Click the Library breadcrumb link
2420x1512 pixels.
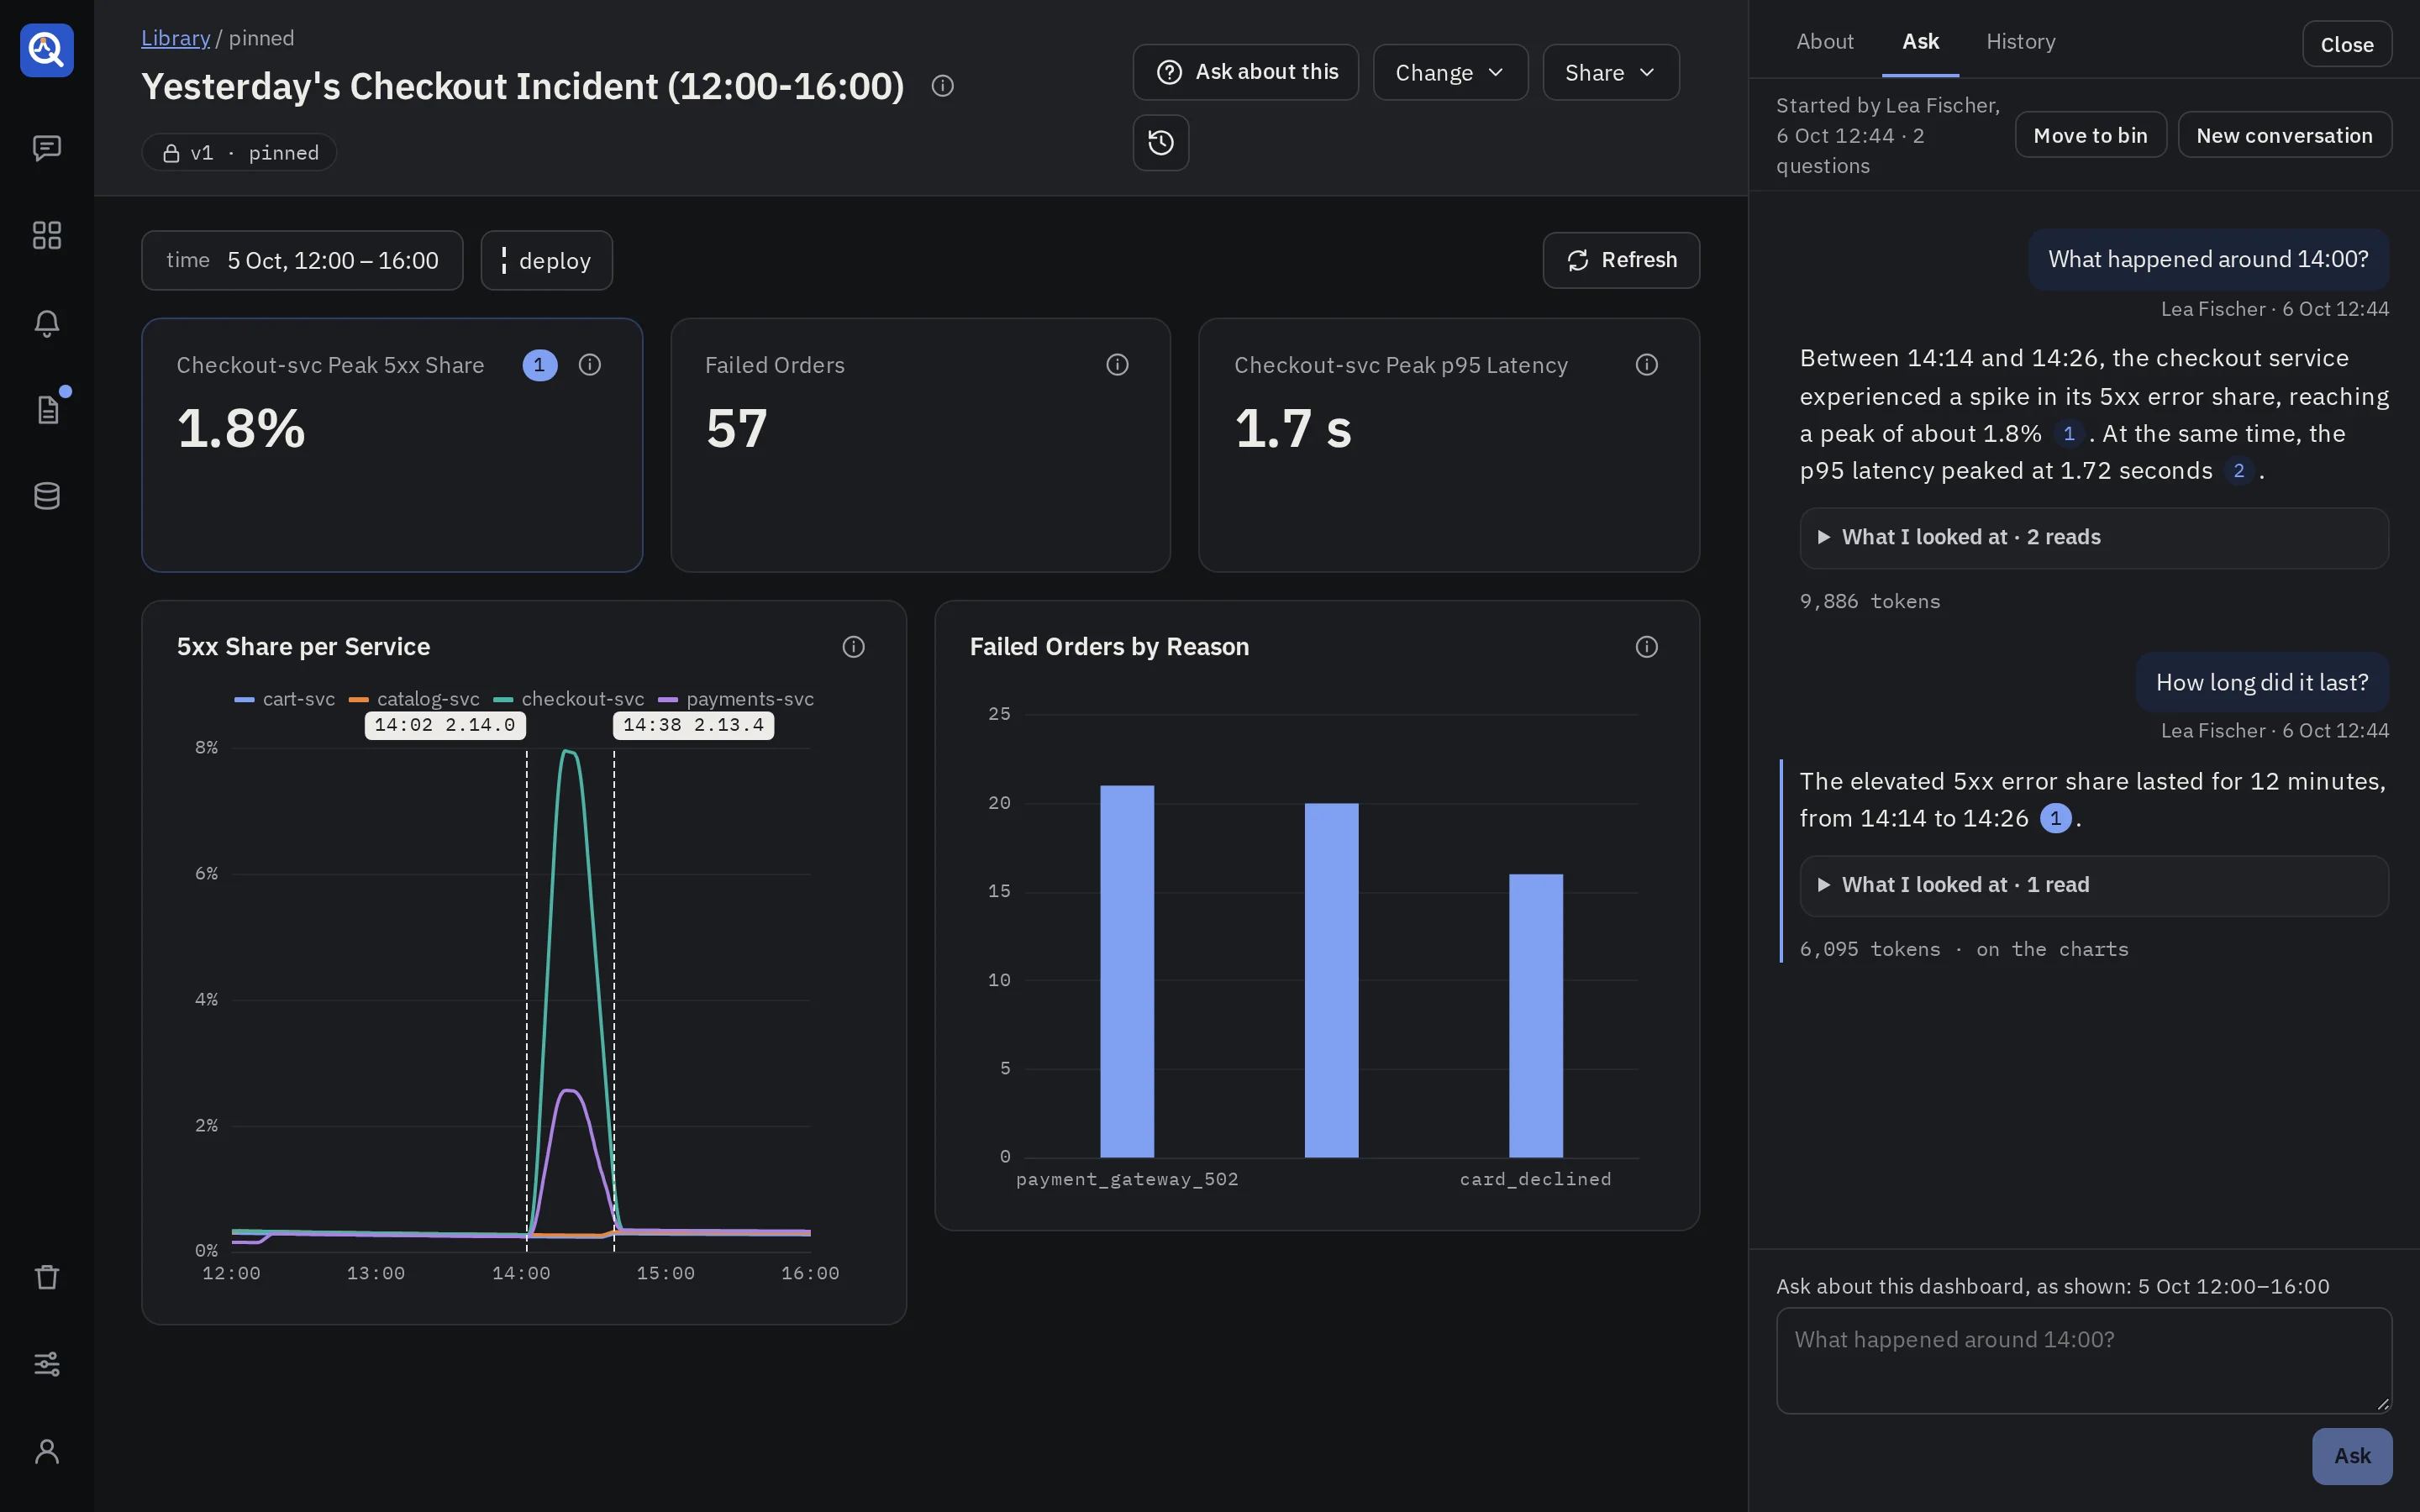(175, 38)
